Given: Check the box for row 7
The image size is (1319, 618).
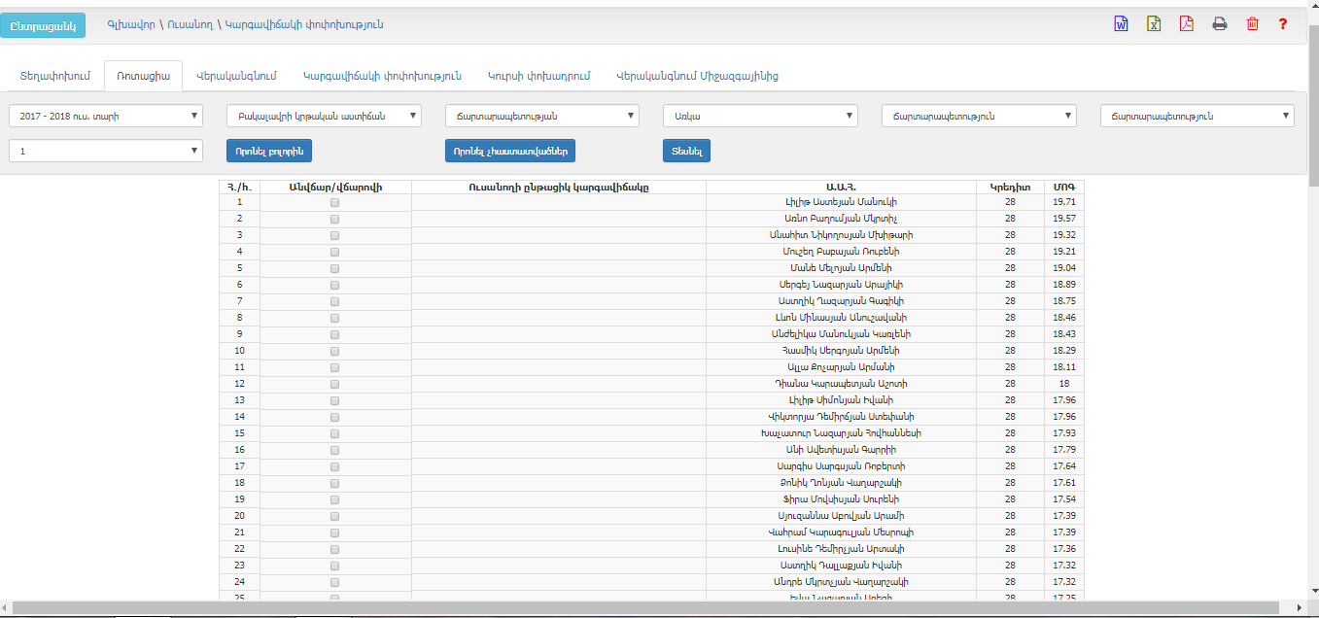Looking at the screenshot, I should [x=335, y=301].
